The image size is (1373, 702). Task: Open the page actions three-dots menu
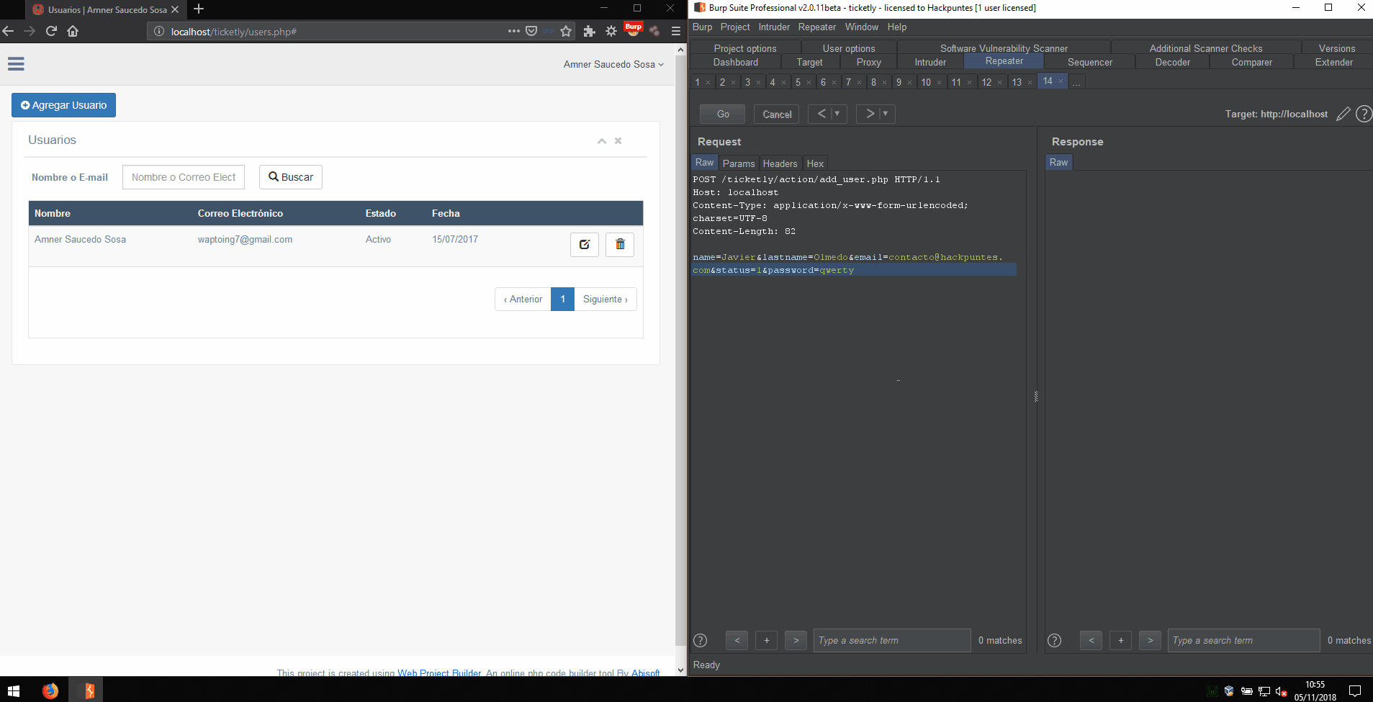513,31
